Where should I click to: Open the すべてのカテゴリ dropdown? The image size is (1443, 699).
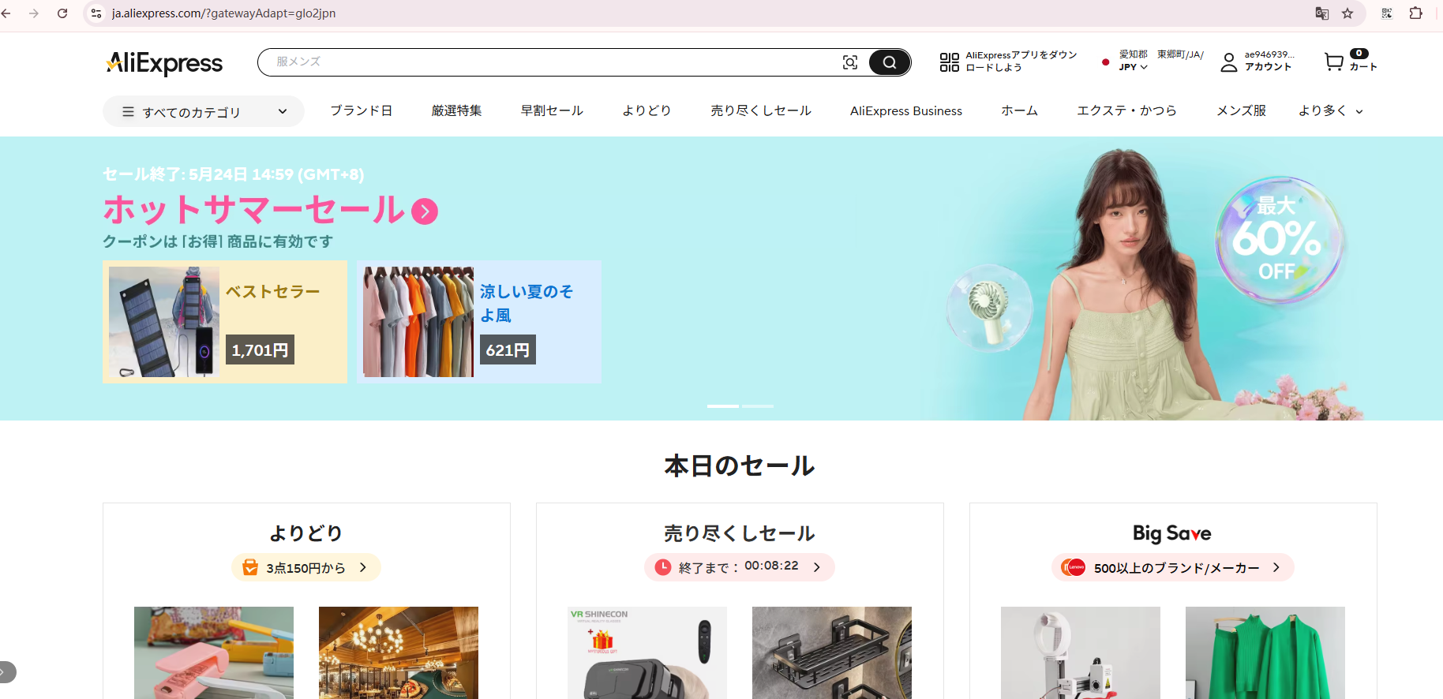204,111
